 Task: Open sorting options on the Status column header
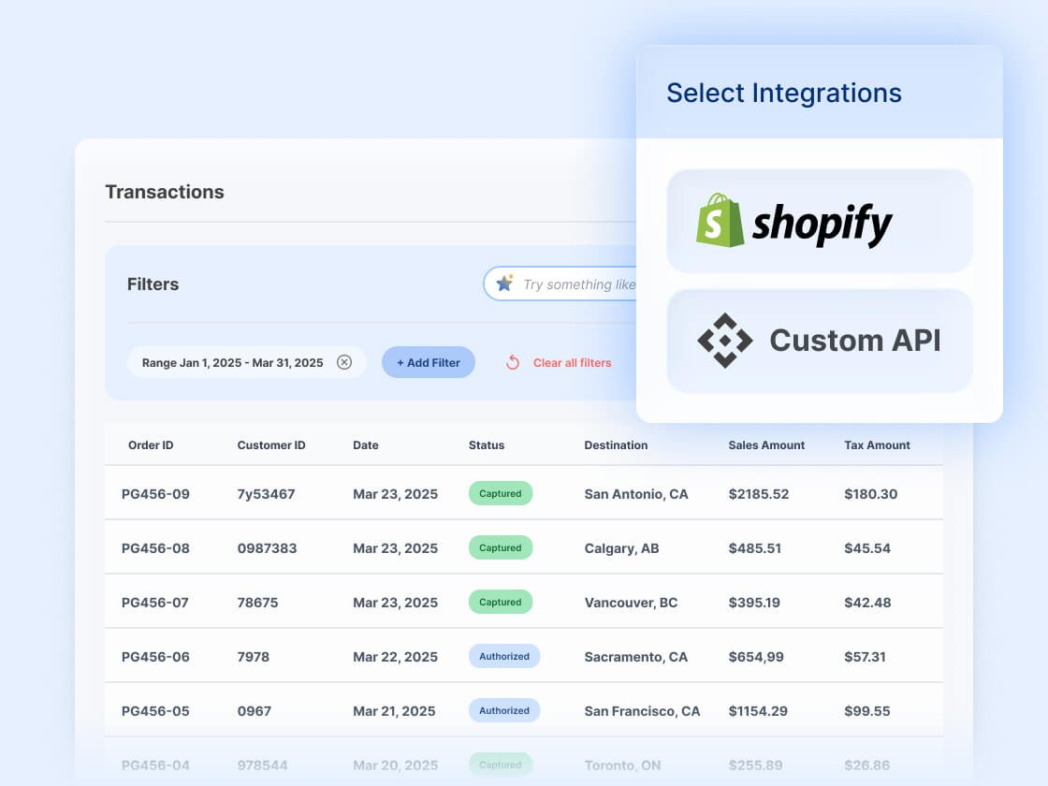click(x=487, y=445)
